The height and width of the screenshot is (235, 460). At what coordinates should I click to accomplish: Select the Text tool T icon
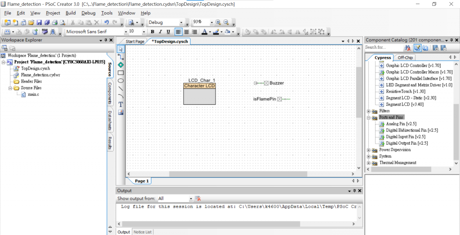[x=120, y=104]
